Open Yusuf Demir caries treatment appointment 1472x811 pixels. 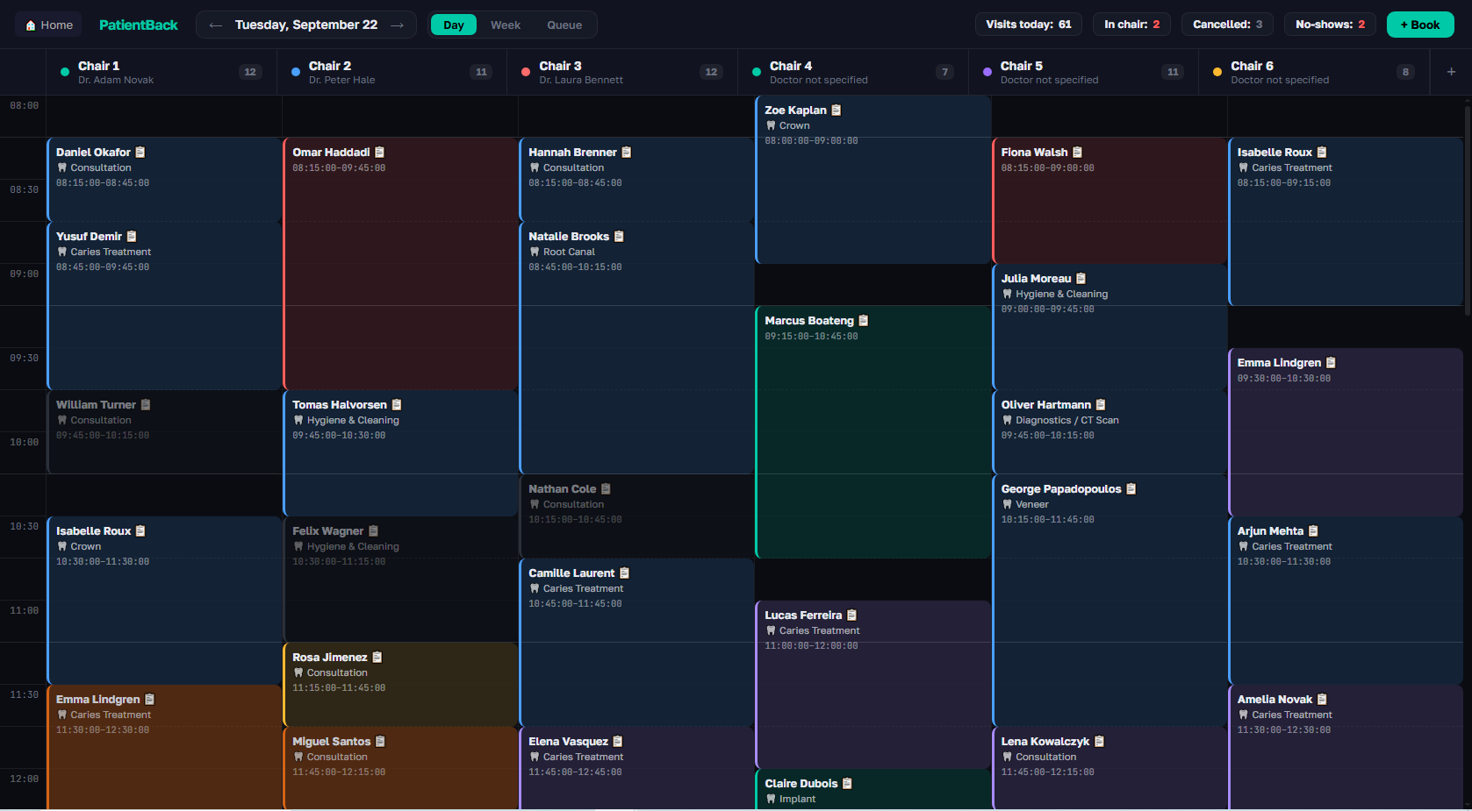(x=164, y=305)
